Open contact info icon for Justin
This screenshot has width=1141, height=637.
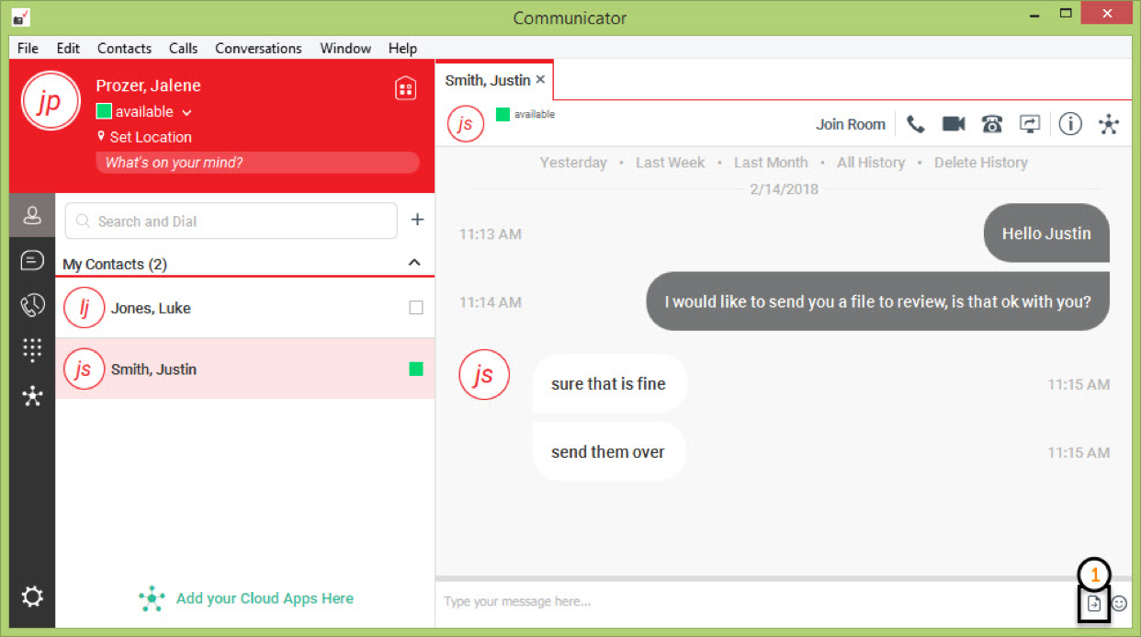(1070, 124)
